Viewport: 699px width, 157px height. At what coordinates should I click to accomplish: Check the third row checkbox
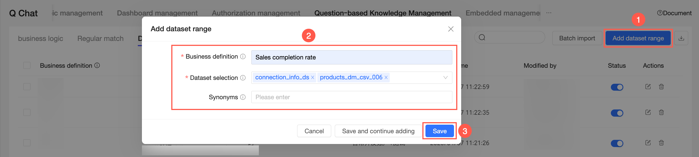27,143
